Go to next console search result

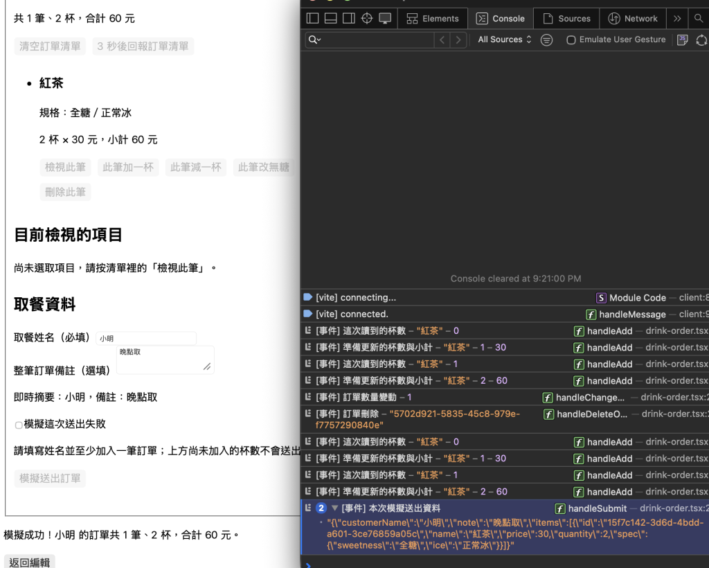click(x=458, y=39)
